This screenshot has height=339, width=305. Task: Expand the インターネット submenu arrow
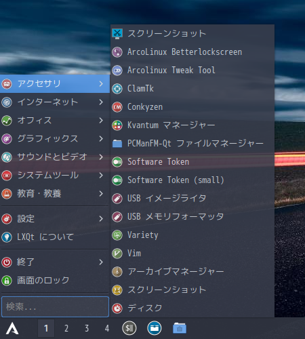pyautogui.click(x=101, y=102)
